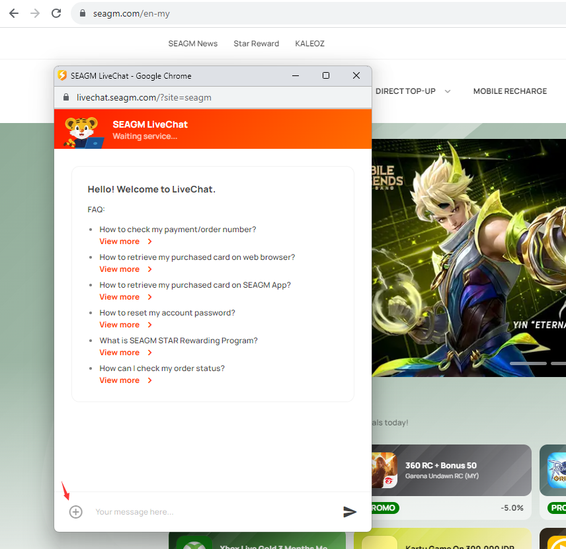The width and height of the screenshot is (566, 549).
Task: Close the SEAGM LiveChat window
Action: (x=356, y=75)
